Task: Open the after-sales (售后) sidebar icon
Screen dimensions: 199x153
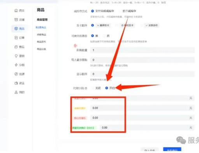Action: [16, 47]
